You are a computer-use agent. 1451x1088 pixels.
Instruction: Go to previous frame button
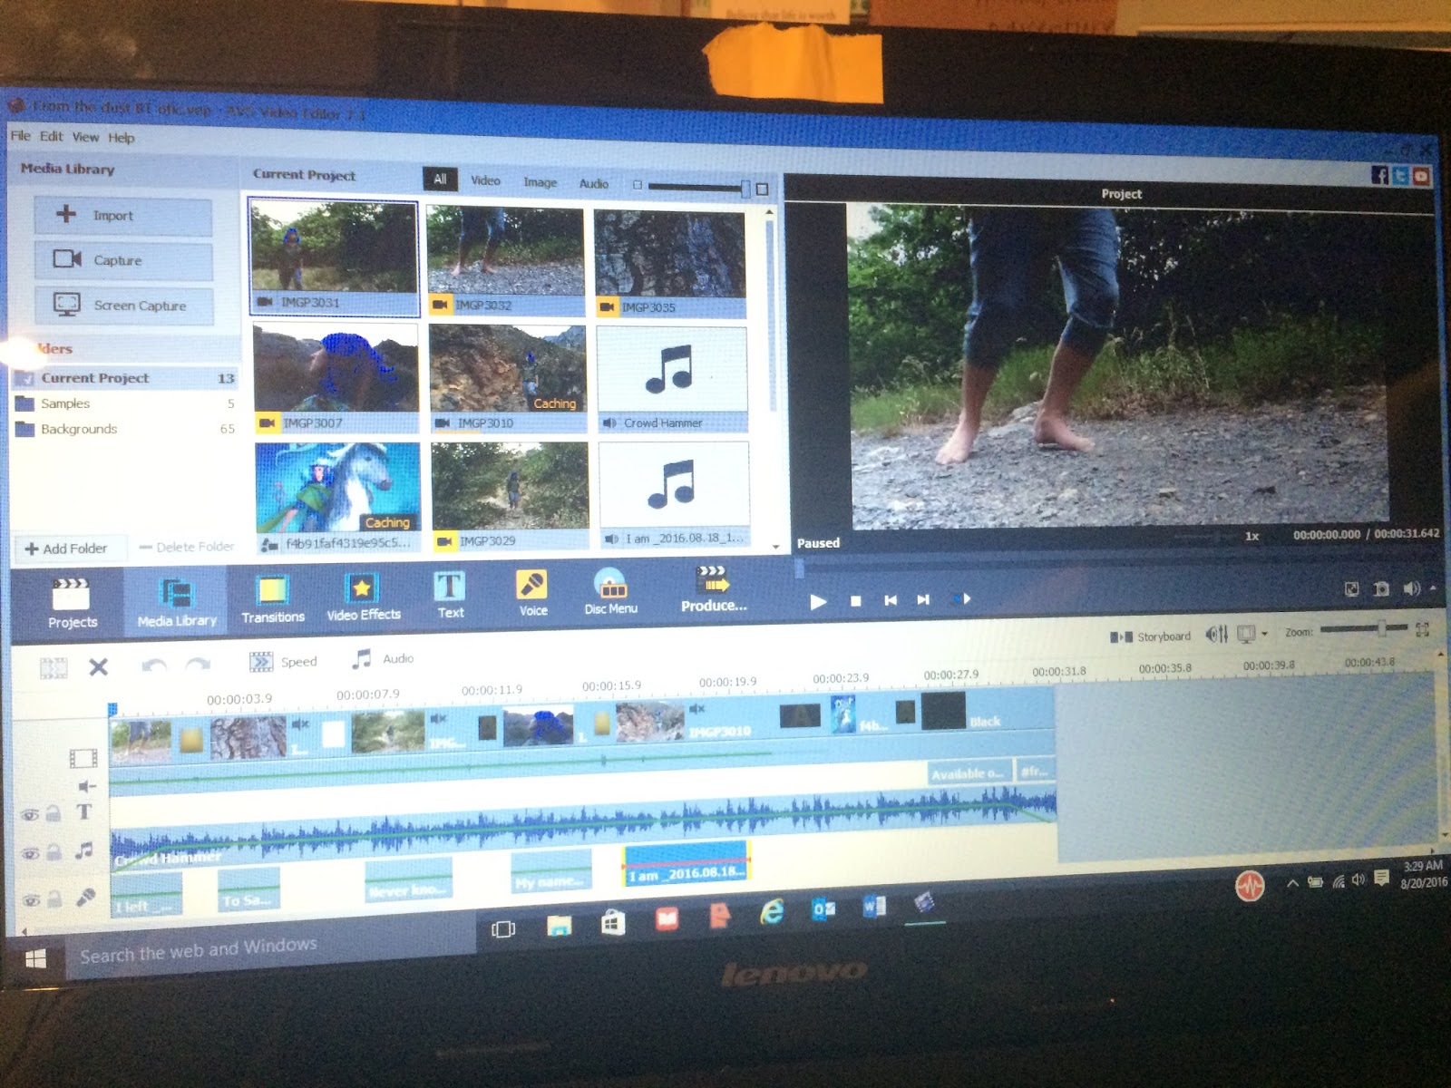click(x=891, y=599)
